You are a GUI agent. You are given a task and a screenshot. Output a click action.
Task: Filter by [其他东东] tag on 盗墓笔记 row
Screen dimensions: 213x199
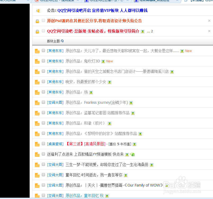pos(55,113)
